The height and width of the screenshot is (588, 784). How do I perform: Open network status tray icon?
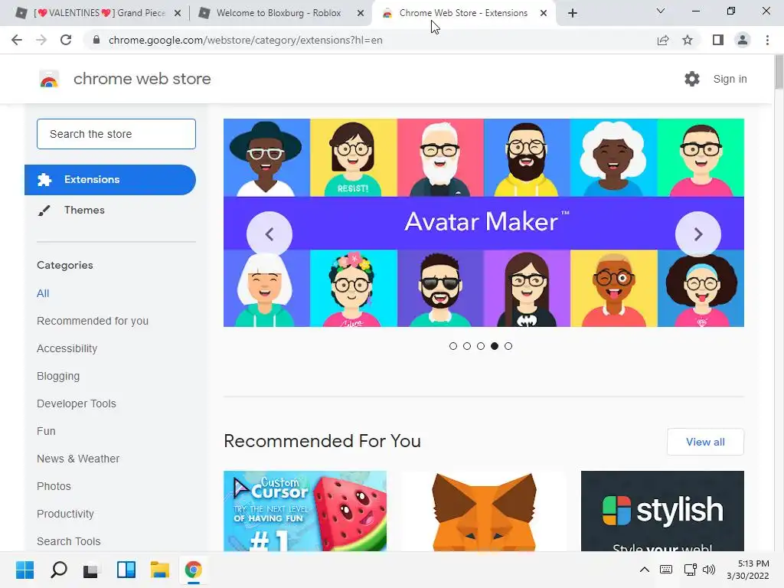(691, 570)
